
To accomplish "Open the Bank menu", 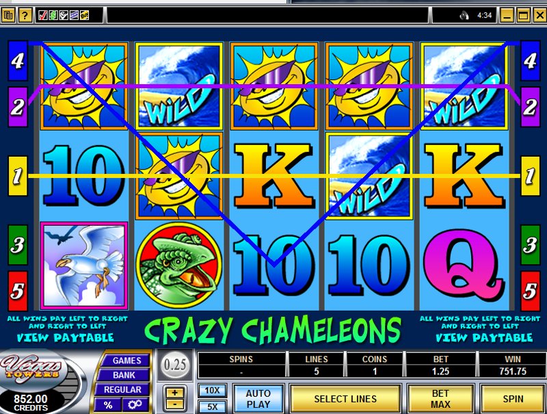I will [124, 375].
